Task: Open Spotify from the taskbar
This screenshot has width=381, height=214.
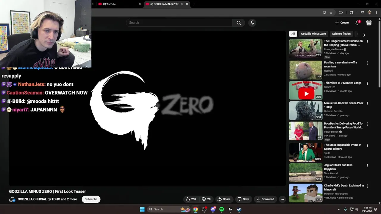Action: pyautogui.click(x=221, y=209)
